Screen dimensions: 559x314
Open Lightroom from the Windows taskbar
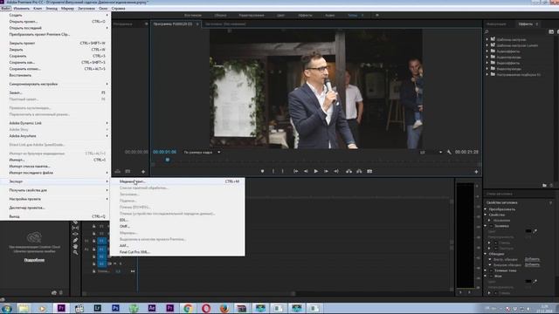pyautogui.click(x=97, y=308)
